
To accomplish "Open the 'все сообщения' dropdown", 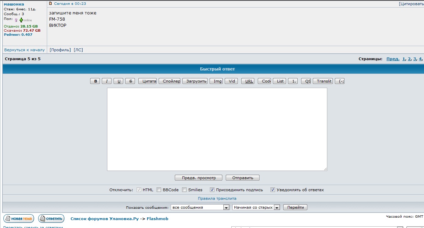I will (x=200, y=207).
